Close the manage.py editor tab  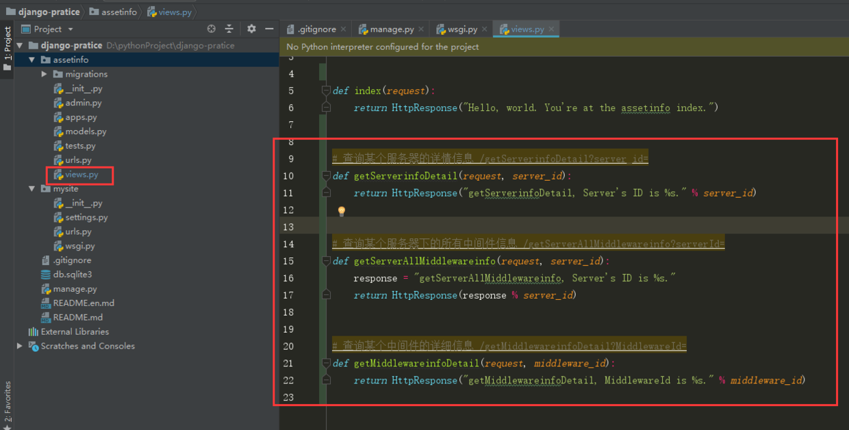(x=421, y=29)
